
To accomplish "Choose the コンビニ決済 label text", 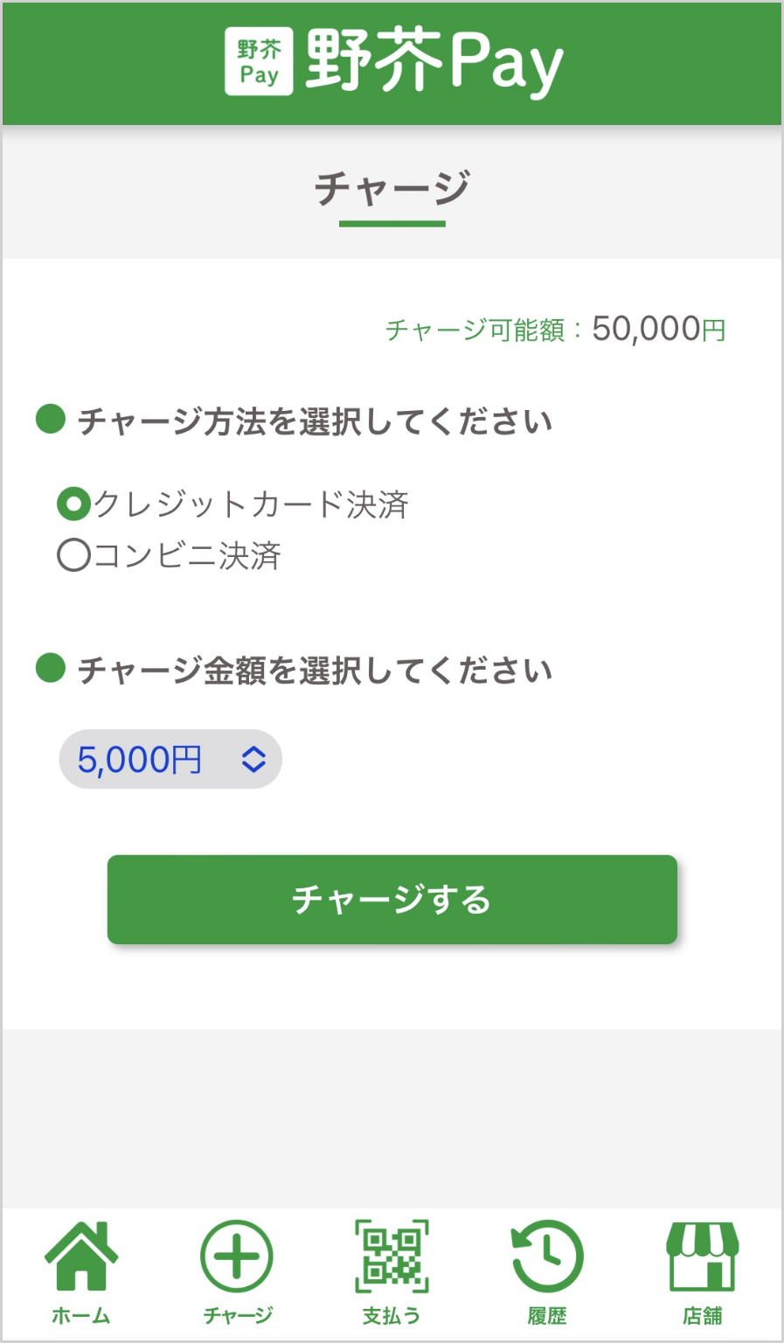I will pos(187,555).
